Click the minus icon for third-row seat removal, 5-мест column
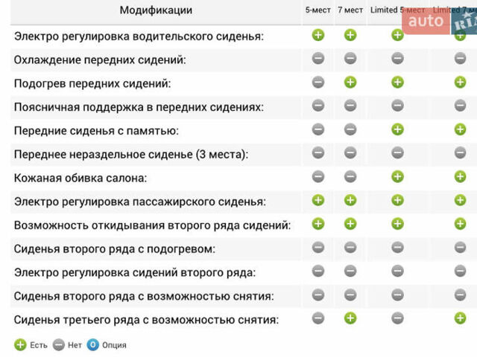Image resolution: width=477 pixels, height=357 pixels. tap(318, 318)
